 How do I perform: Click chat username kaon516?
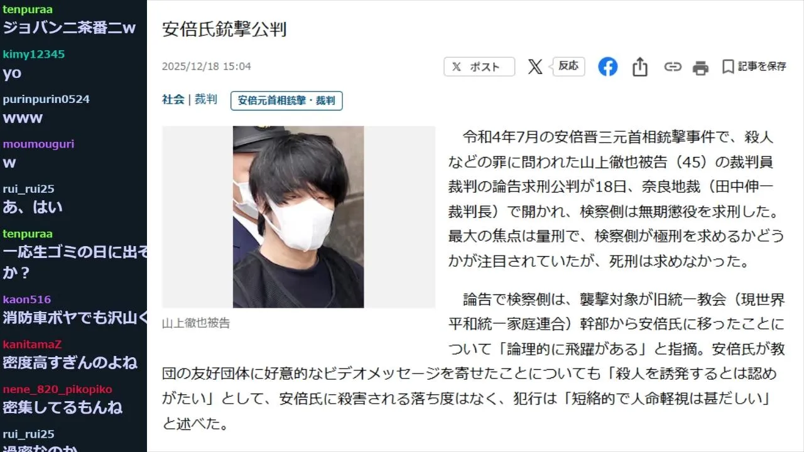coord(27,299)
